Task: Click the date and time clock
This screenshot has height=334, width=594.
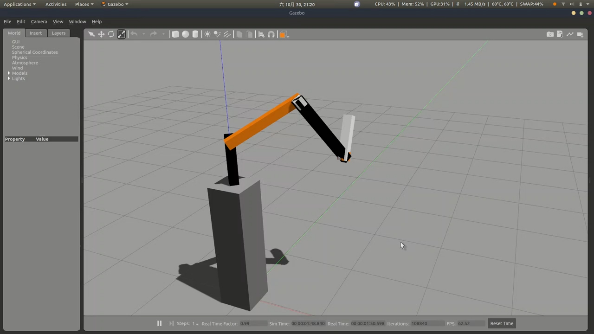Action: tap(297, 4)
